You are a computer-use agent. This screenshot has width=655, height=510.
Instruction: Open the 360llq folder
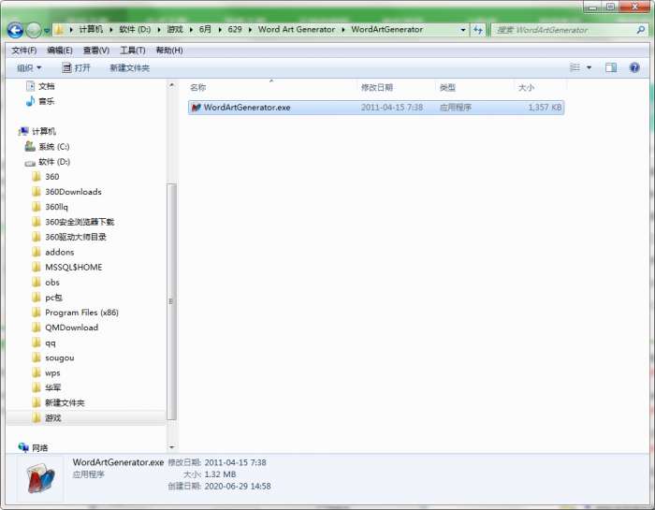pyautogui.click(x=56, y=207)
